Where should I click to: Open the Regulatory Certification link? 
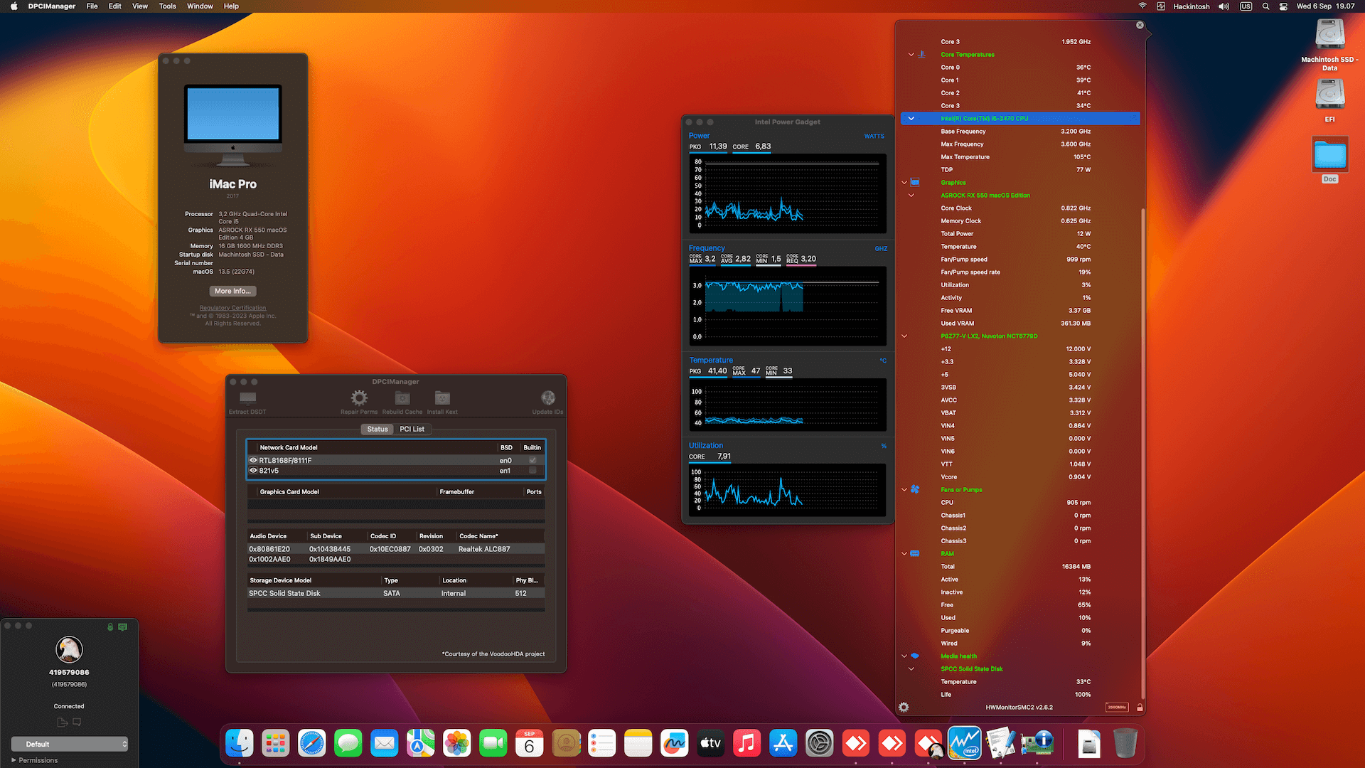tap(233, 308)
